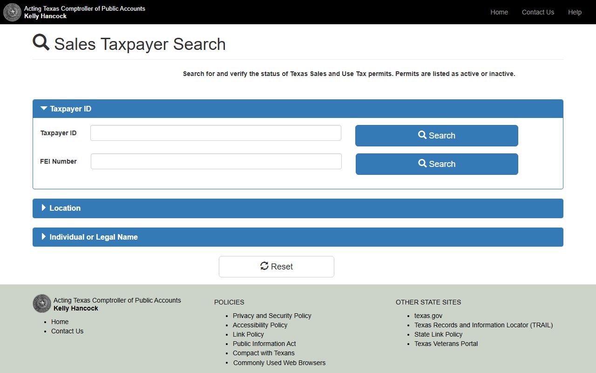
Task: Open Contact Us in the top navigation
Action: (538, 12)
